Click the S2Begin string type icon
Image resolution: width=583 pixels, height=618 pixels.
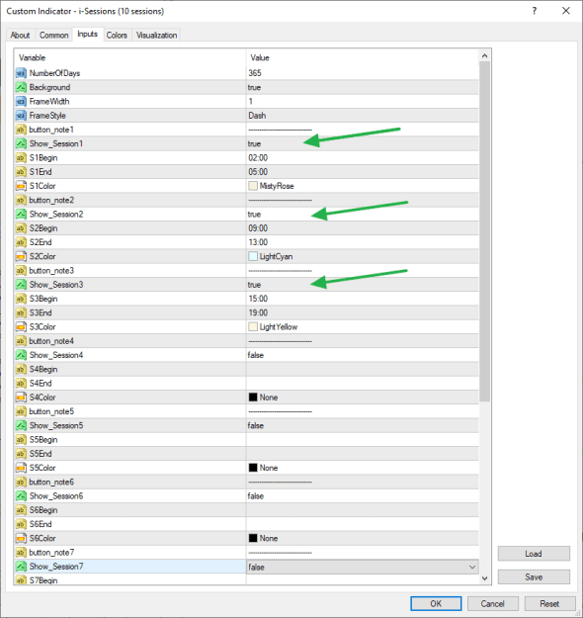[21, 228]
